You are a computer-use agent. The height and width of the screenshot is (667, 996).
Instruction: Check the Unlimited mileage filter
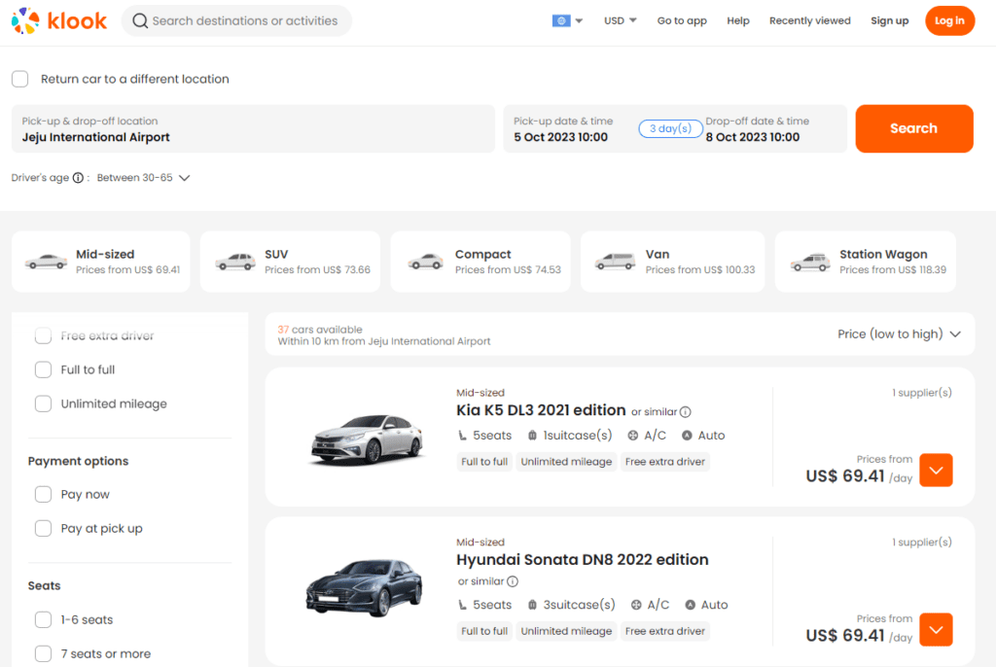(43, 404)
